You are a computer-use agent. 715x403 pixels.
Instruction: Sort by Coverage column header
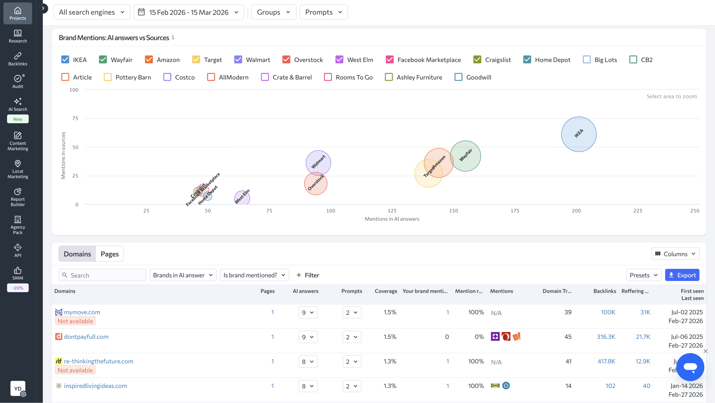[386, 291]
